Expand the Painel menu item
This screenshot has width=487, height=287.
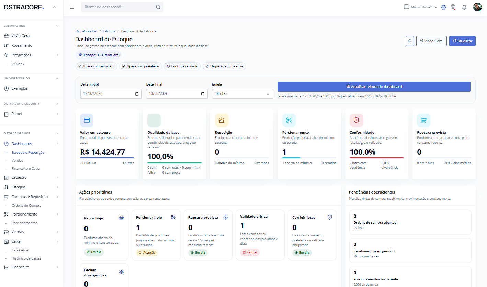(x=57, y=114)
